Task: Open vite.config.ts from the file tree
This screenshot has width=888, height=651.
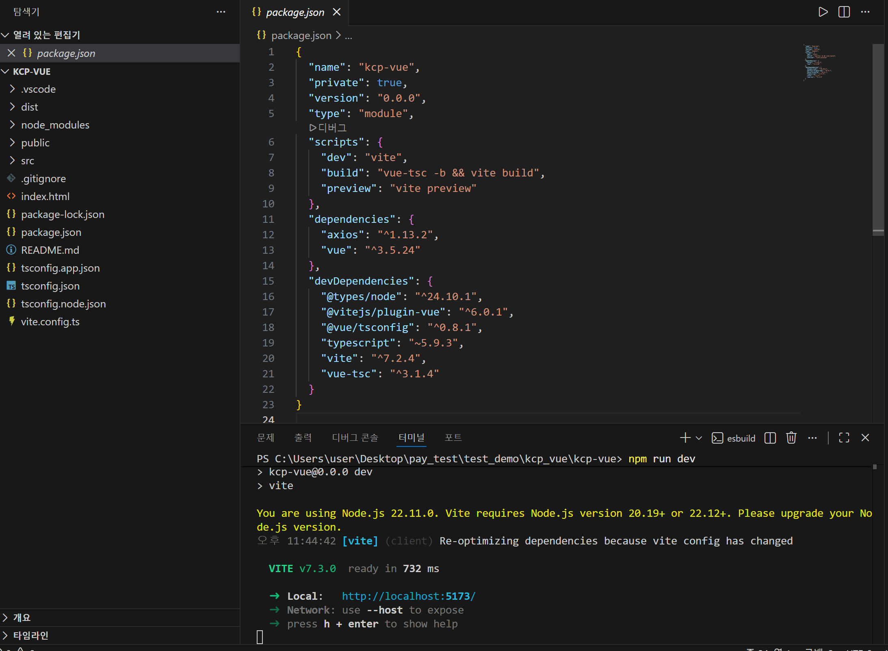Action: coord(50,322)
